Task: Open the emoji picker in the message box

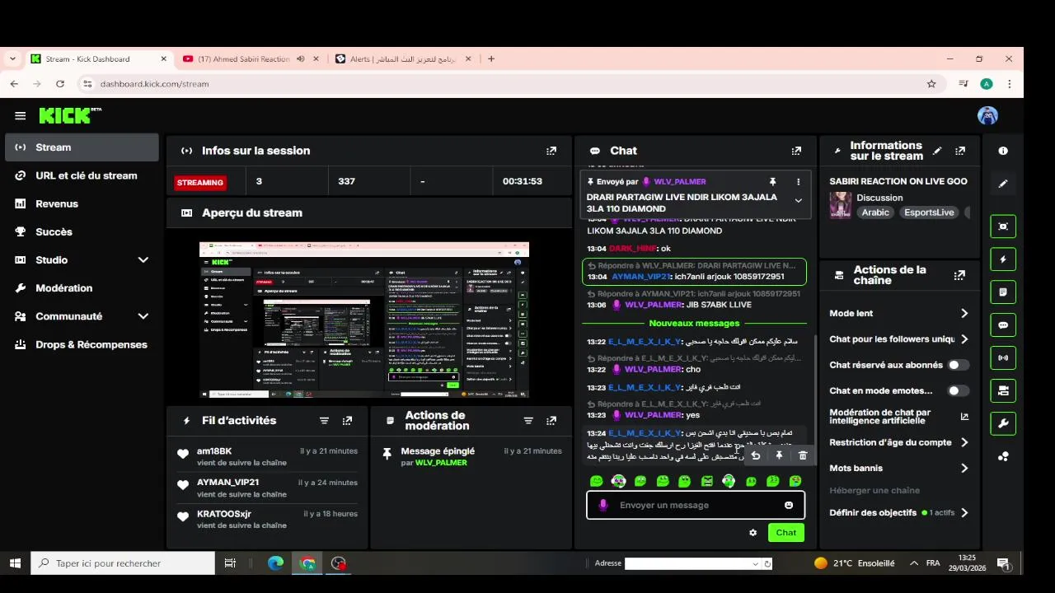Action: [789, 505]
